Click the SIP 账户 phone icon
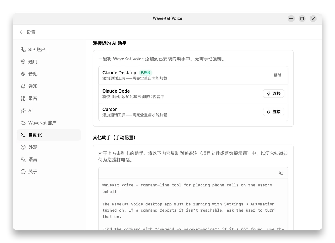Image resolution: width=335 pixels, height=243 pixels. (23, 50)
